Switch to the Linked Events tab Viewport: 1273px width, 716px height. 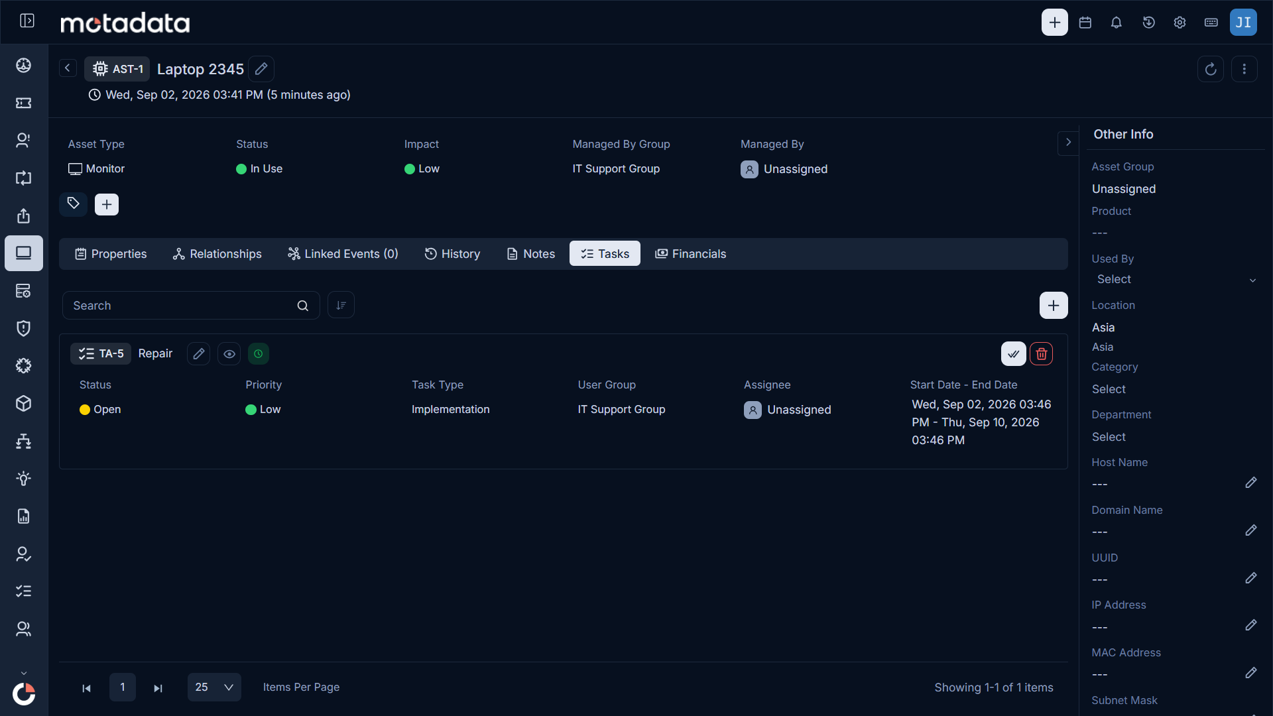point(343,254)
